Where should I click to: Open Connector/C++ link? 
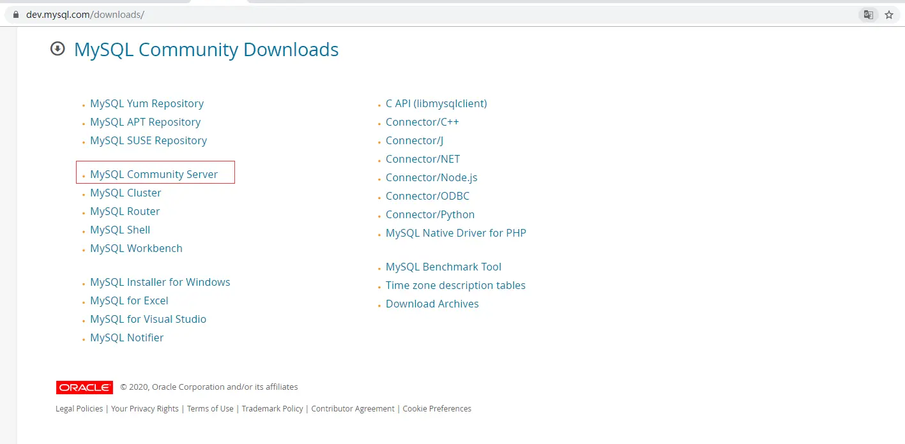tap(422, 122)
